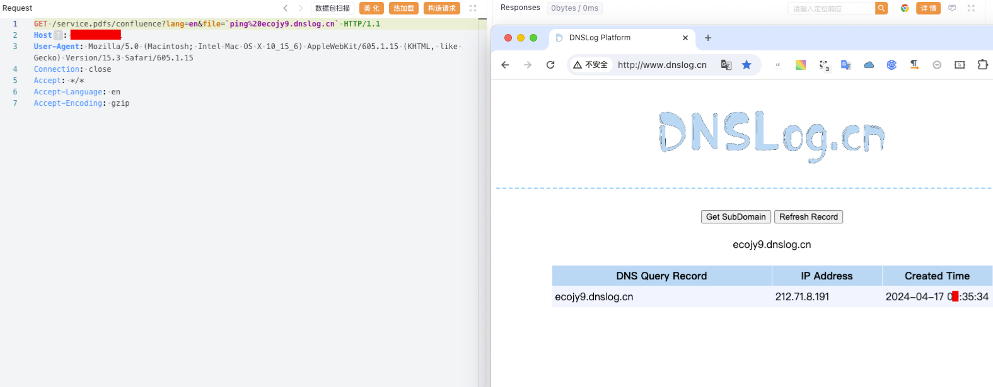993x387 pixels.
Task: Click the orange 美化 beautify button
Action: coord(371,8)
